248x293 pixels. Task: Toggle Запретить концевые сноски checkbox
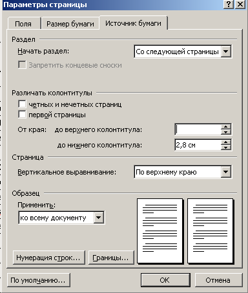(x=22, y=65)
